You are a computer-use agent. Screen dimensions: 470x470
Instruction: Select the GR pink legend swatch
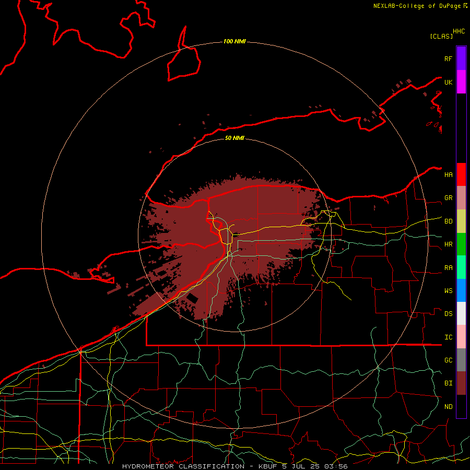click(x=461, y=198)
